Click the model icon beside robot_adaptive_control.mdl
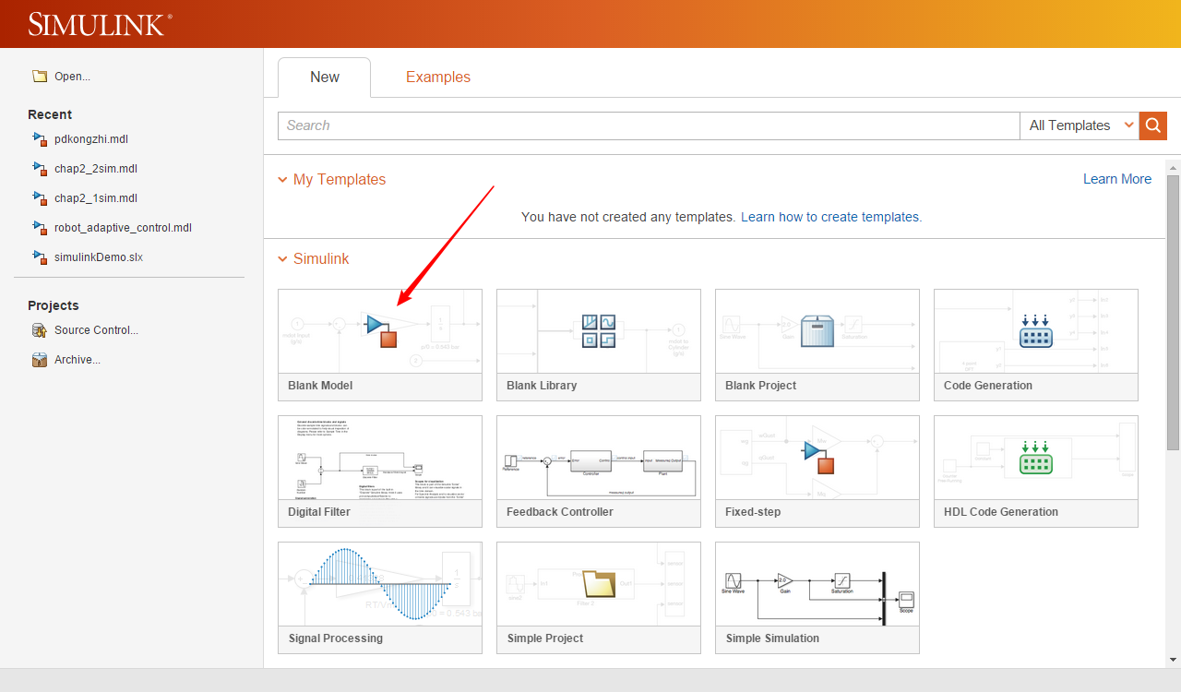Screen dimensions: 1181x692 click(39, 228)
